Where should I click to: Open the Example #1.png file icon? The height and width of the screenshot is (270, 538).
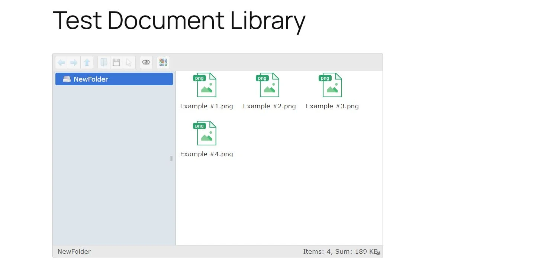click(x=206, y=85)
